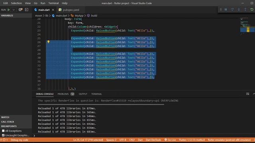Switch to the pubspec.yaml tab
The height and width of the screenshot is (143, 255).
point(71,10)
